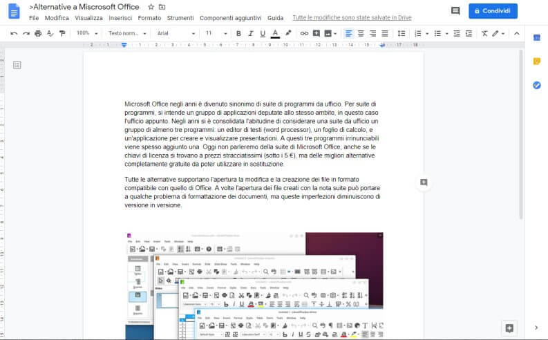Image resolution: width=548 pixels, height=340 pixels.
Task: Open the Testo normale style dropdown
Action: [x=127, y=33]
